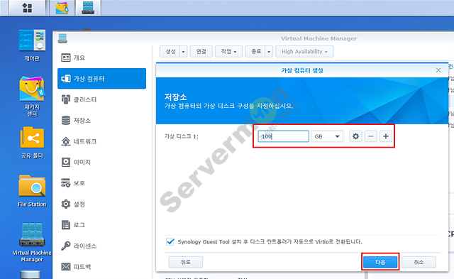The image size is (454, 279).
Task: Open 라이센스 section in the sidebar
Action: pyautogui.click(x=101, y=246)
